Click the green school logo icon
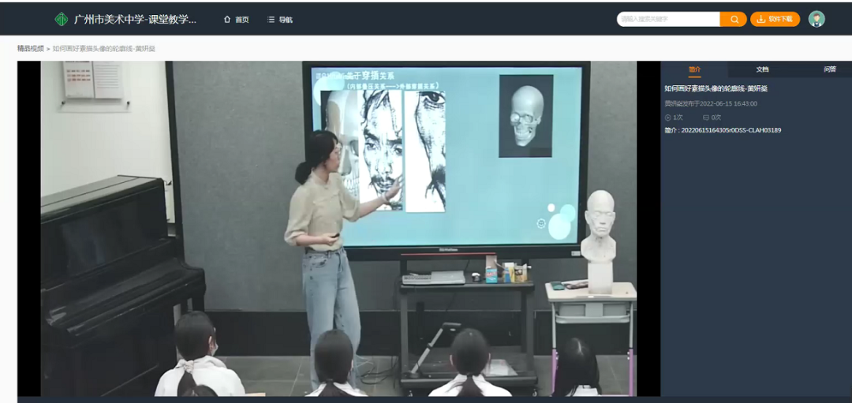This screenshot has width=852, height=403. click(x=61, y=19)
